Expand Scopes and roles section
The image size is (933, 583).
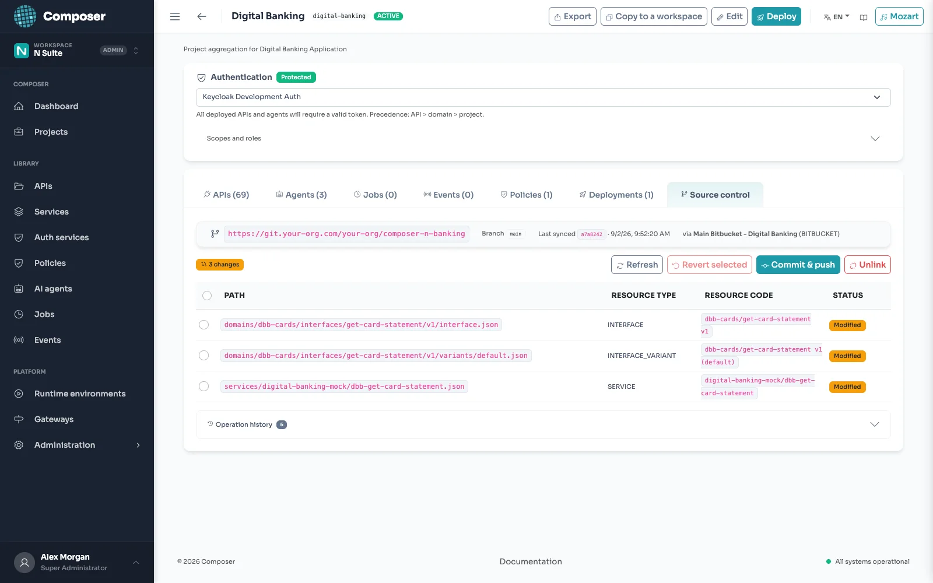pyautogui.click(x=543, y=139)
